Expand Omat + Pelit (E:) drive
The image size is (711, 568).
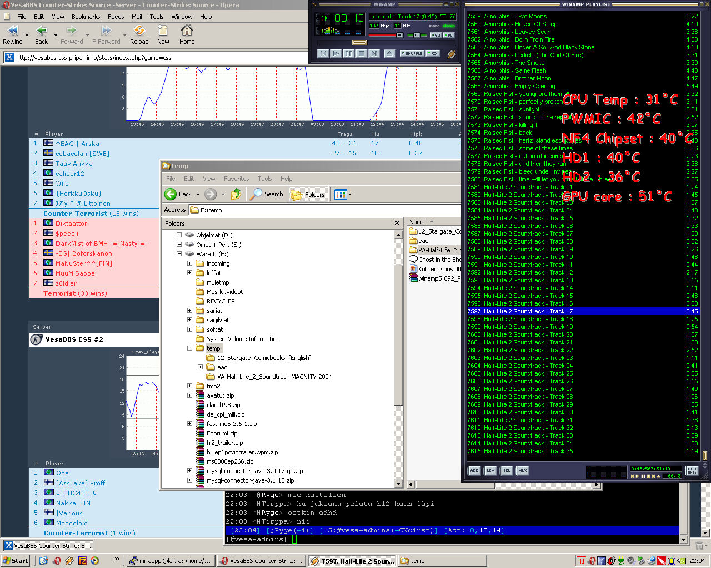pos(179,245)
